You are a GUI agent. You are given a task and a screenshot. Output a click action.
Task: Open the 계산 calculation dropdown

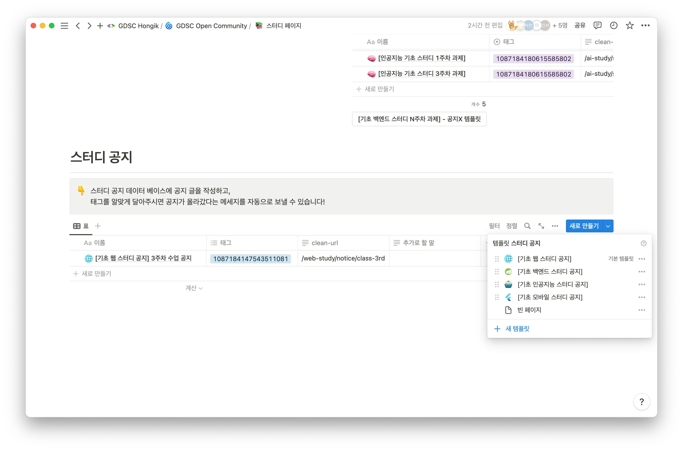[194, 288]
